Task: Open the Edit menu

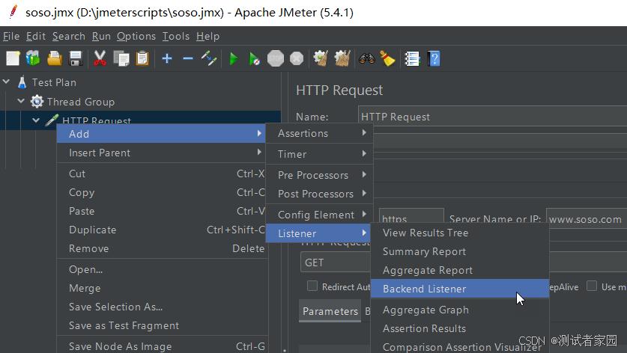Action: [36, 37]
